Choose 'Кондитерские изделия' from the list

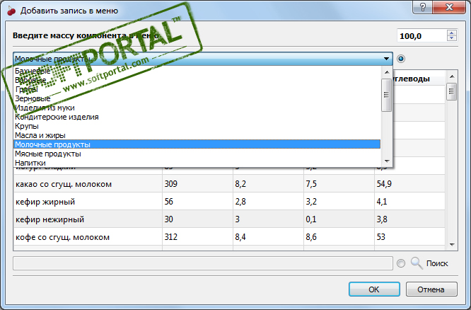(57, 117)
